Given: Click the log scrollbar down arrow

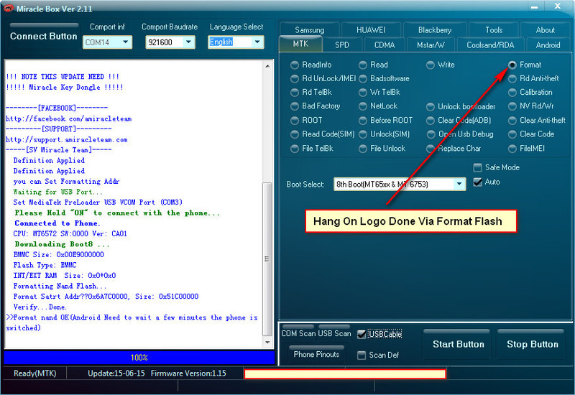Looking at the screenshot, I should click(267, 343).
